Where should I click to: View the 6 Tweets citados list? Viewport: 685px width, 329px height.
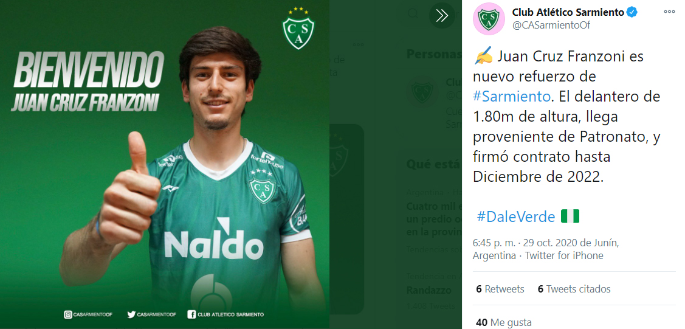(574, 289)
